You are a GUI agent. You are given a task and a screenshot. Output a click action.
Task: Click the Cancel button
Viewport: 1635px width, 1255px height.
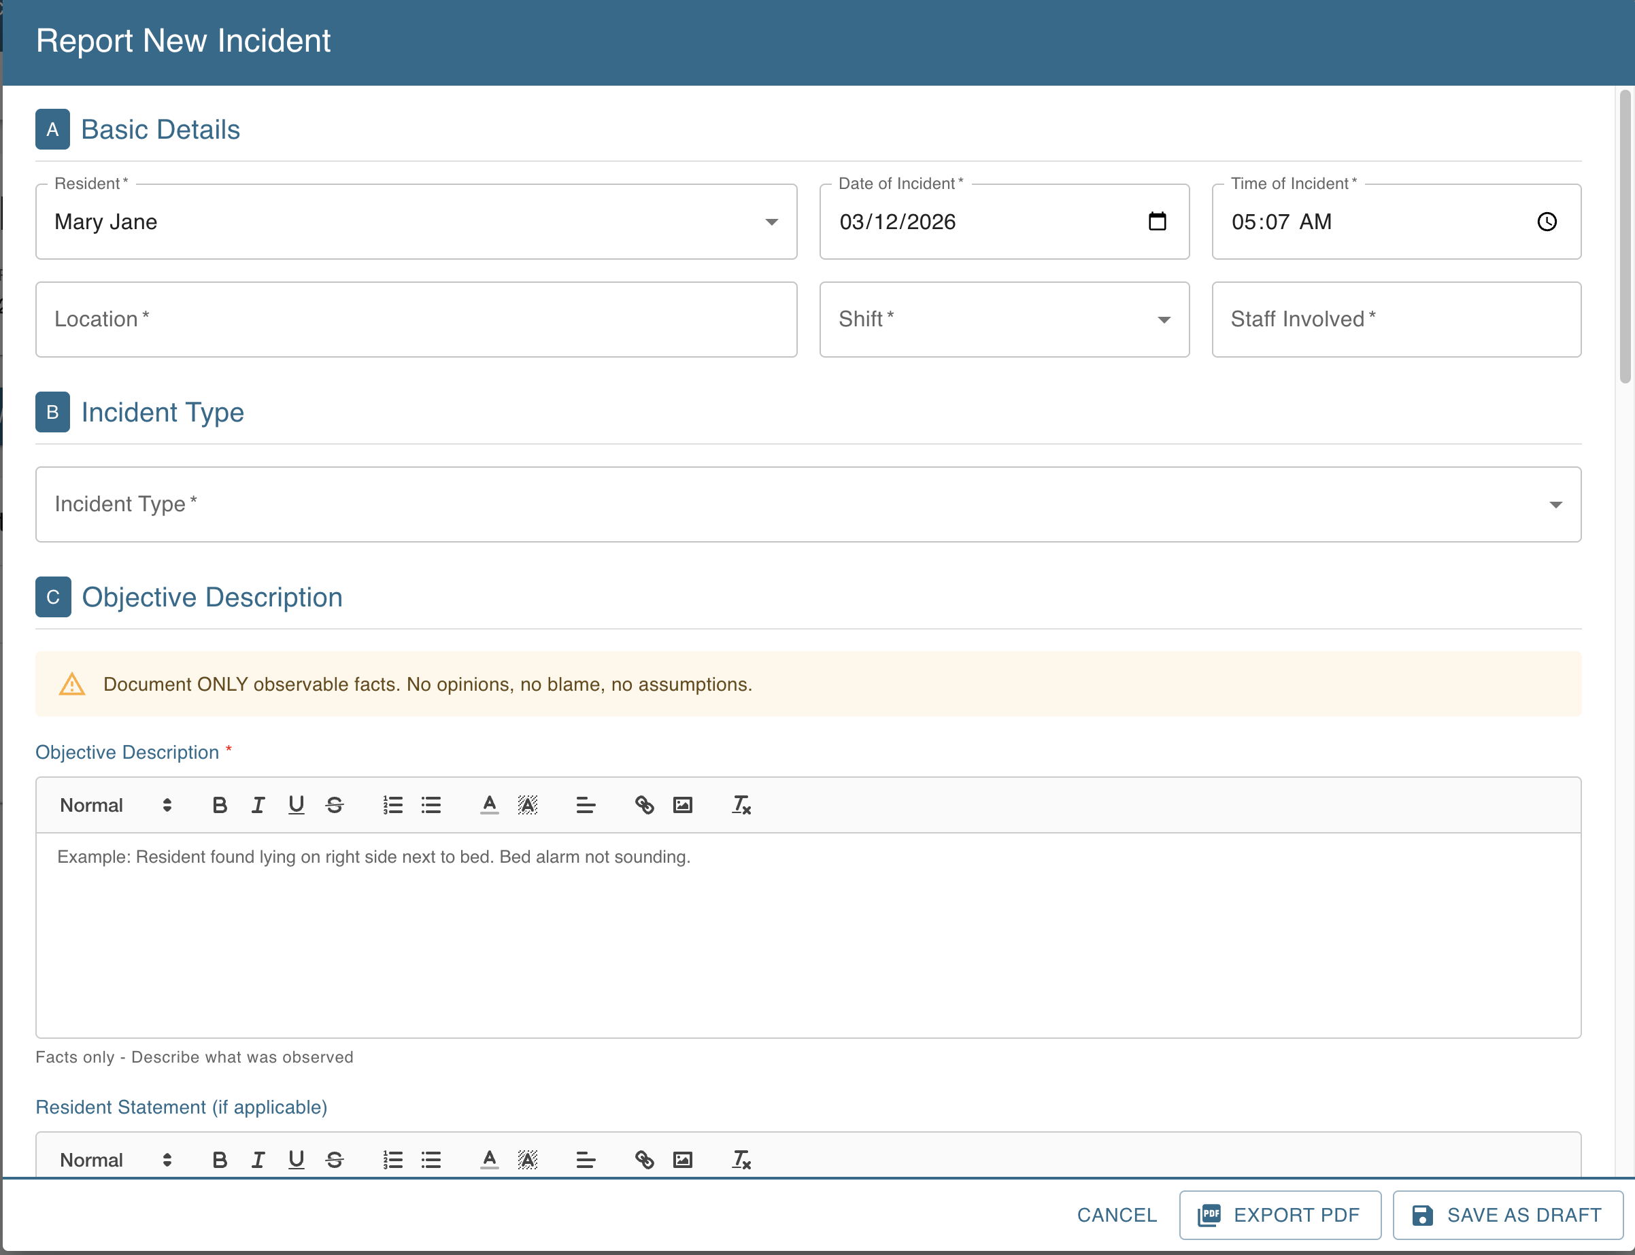[x=1115, y=1215]
